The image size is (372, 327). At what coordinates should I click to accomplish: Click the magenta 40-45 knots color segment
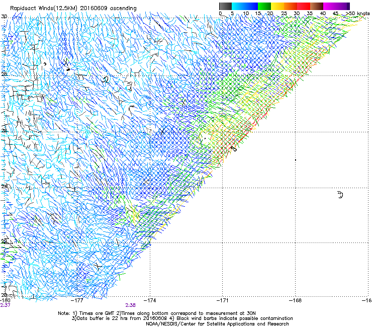(330, 6)
